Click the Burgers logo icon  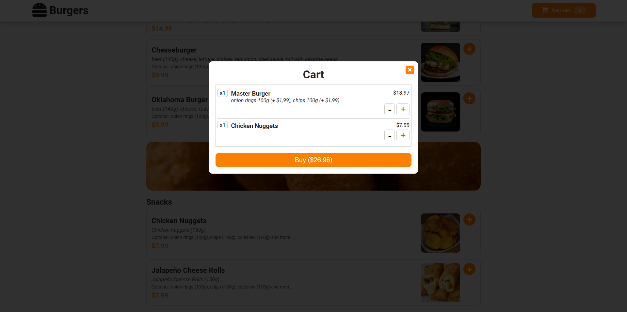[39, 10]
